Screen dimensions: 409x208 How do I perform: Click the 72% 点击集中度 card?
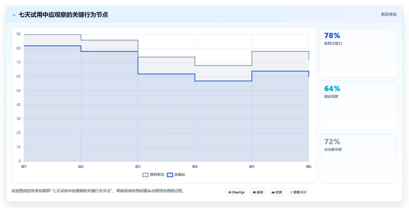coord(358,159)
